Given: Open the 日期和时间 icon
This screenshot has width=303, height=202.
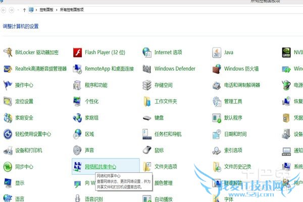Looking at the screenshot, I should tap(217, 134).
